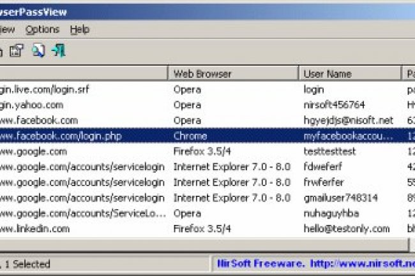Click the Exit door icon in toolbar
The width and height of the screenshot is (415, 276).
[x=59, y=51]
